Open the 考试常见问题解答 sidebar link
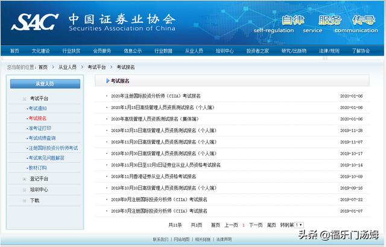The width and height of the screenshot is (386, 247). [x=46, y=158]
